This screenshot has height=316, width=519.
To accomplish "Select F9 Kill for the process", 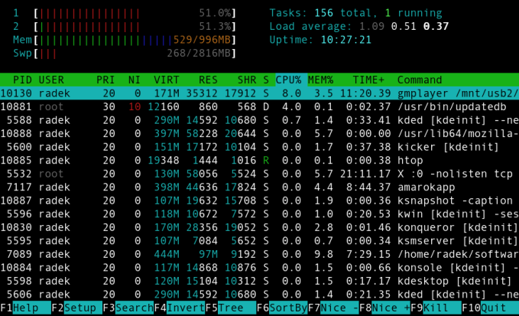I will (x=436, y=308).
